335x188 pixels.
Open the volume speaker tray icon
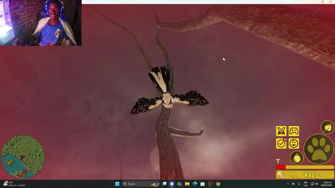[x=317, y=184]
